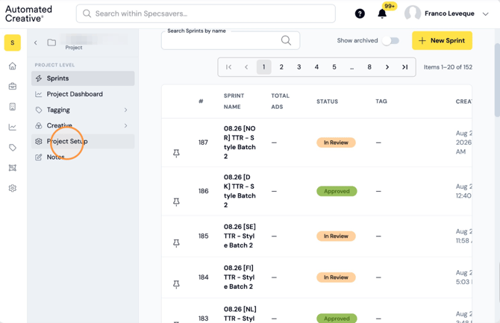Click the Search Sprints by name field
The image size is (500, 323).
tap(231, 40)
